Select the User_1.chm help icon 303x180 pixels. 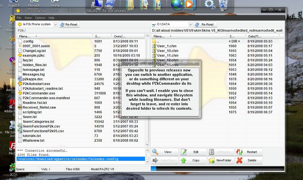click(154, 46)
